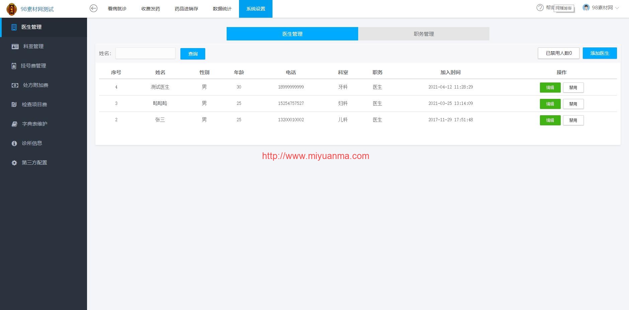Click phone number 15254757527
The height and width of the screenshot is (310, 629).
(291, 103)
